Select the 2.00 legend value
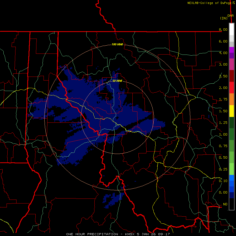Screen dimensions: 236x236 click(x=223, y=88)
